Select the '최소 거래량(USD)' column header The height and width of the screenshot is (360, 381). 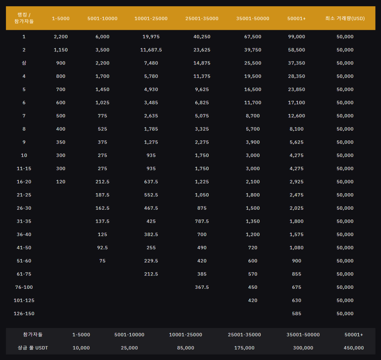tap(345, 18)
